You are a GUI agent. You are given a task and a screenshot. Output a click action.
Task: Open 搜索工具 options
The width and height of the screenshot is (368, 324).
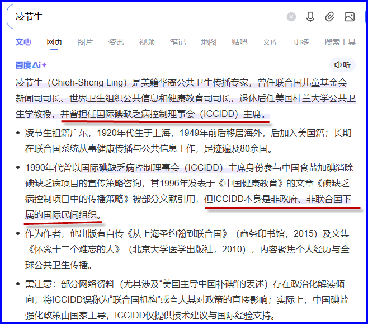(340, 43)
